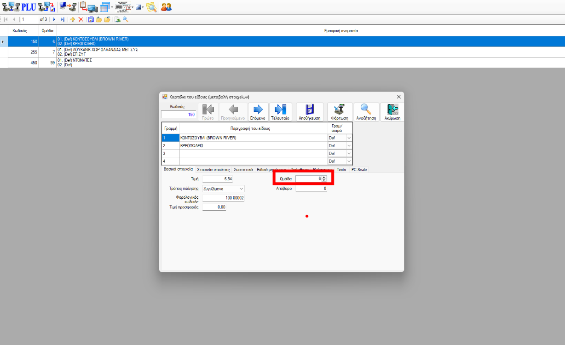This screenshot has height=345, width=565.
Task: Expand the Τρόπος πώλησης dropdown
Action: 242,189
